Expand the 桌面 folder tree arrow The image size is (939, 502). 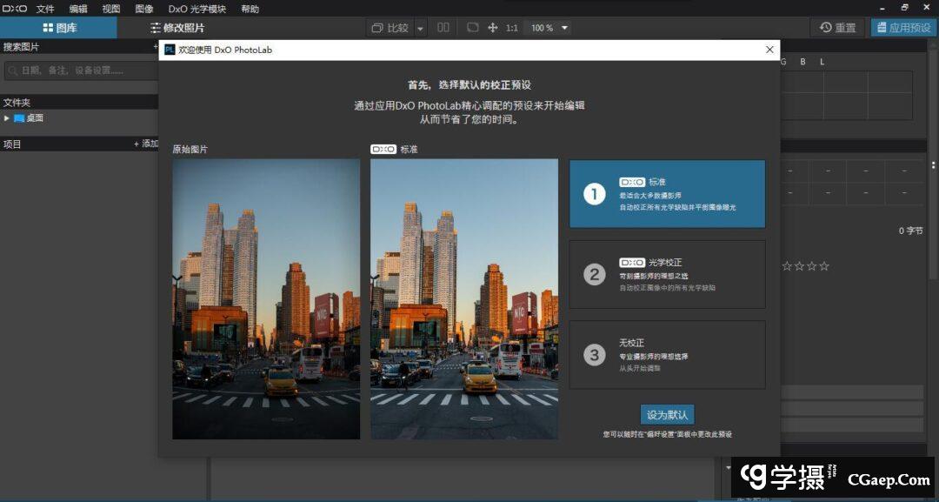7,118
